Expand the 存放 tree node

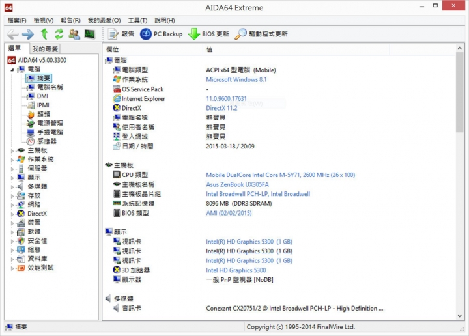point(12,196)
